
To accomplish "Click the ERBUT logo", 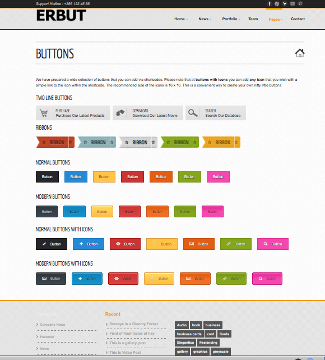I will 61,15.
